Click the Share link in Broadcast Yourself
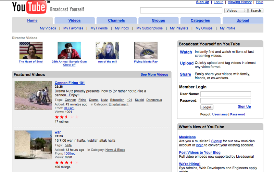 click(185, 74)
